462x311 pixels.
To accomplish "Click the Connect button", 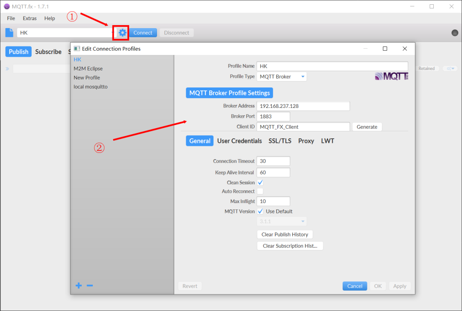I will coord(143,32).
